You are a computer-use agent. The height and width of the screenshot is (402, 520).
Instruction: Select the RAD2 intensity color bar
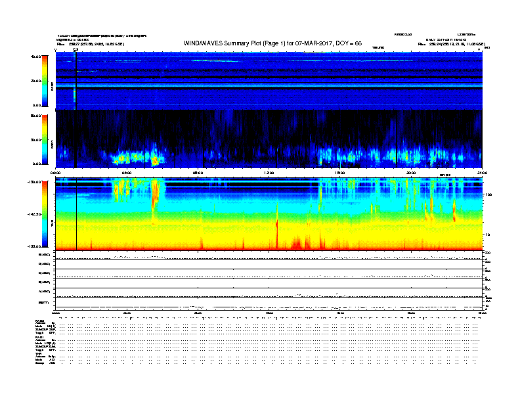[x=45, y=81]
